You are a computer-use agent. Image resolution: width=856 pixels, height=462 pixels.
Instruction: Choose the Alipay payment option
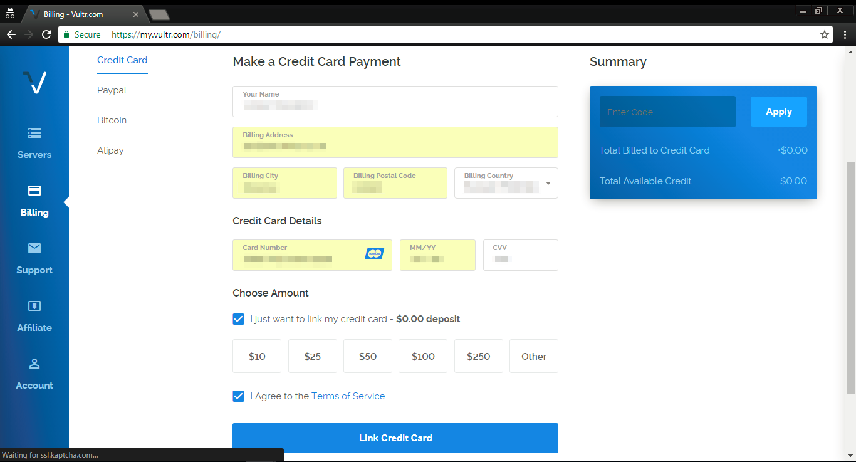110,150
